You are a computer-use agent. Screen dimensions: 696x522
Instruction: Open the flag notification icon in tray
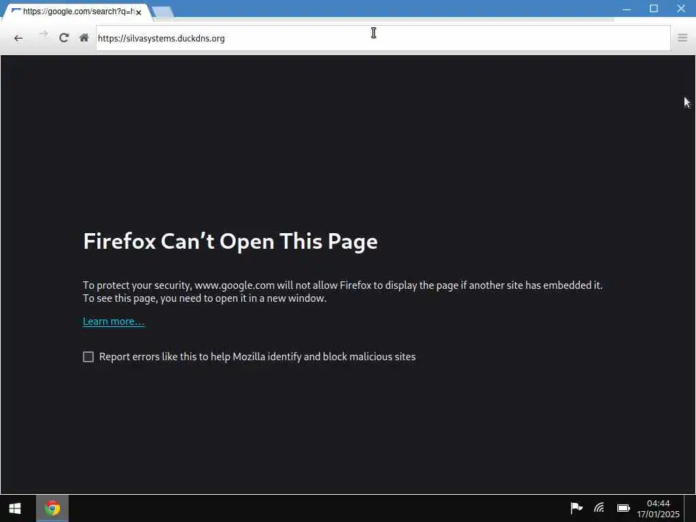(576, 508)
